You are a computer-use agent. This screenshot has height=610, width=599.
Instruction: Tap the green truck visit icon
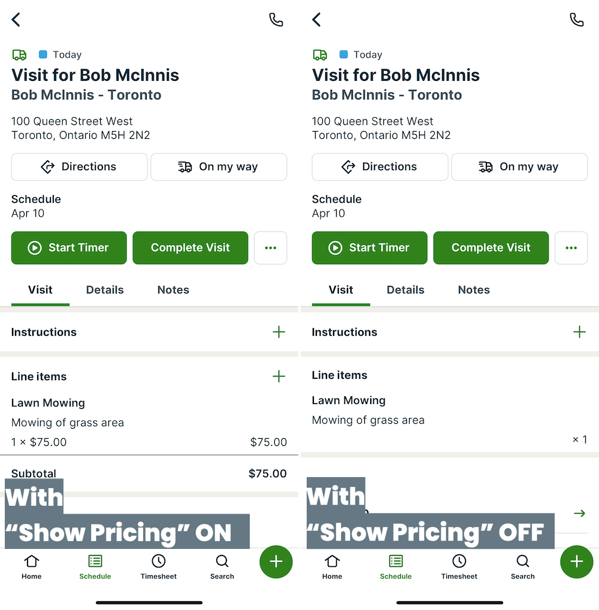point(19,54)
